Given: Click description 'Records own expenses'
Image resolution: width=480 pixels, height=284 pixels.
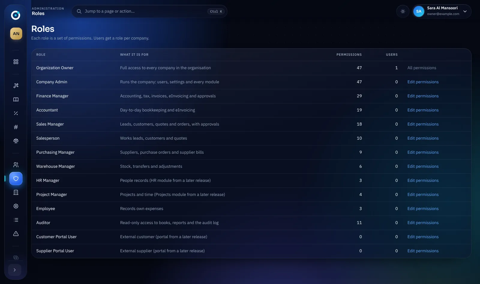Looking at the screenshot, I should tap(142, 209).
